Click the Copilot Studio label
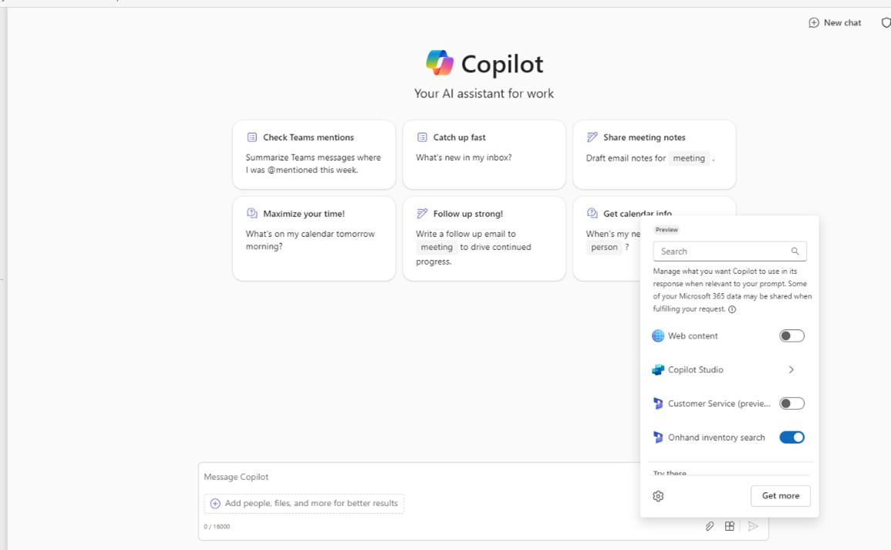The image size is (891, 550). point(696,370)
